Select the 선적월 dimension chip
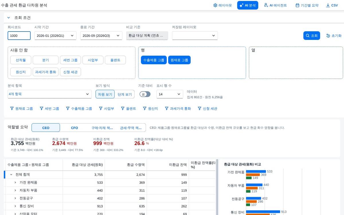Screen dimensions: 344x215 21,60
